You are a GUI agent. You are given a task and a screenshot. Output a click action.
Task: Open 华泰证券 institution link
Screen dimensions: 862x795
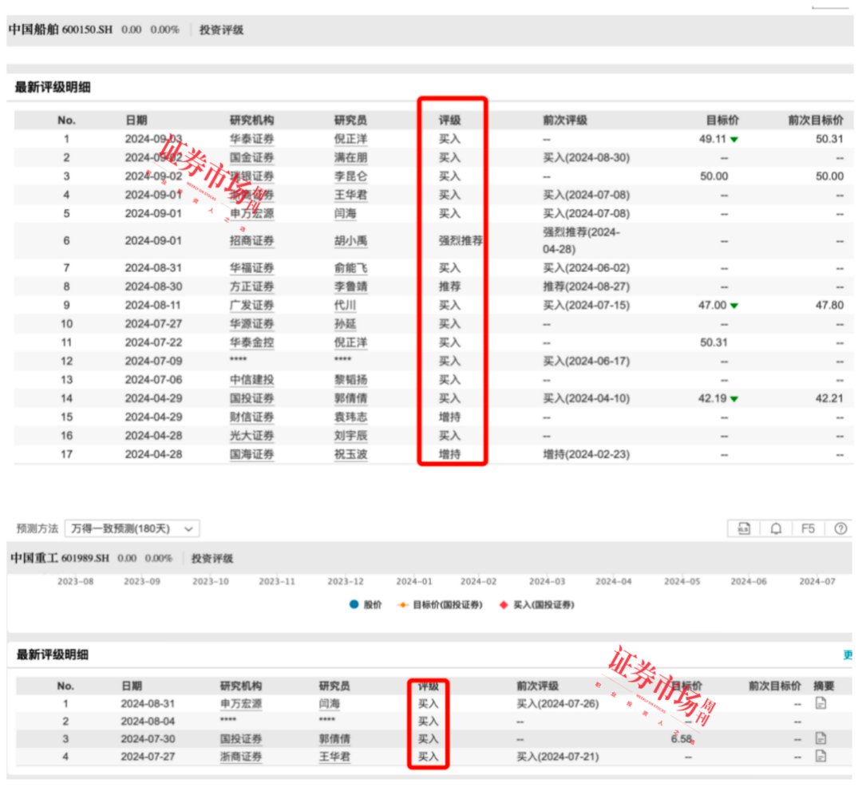tap(251, 139)
